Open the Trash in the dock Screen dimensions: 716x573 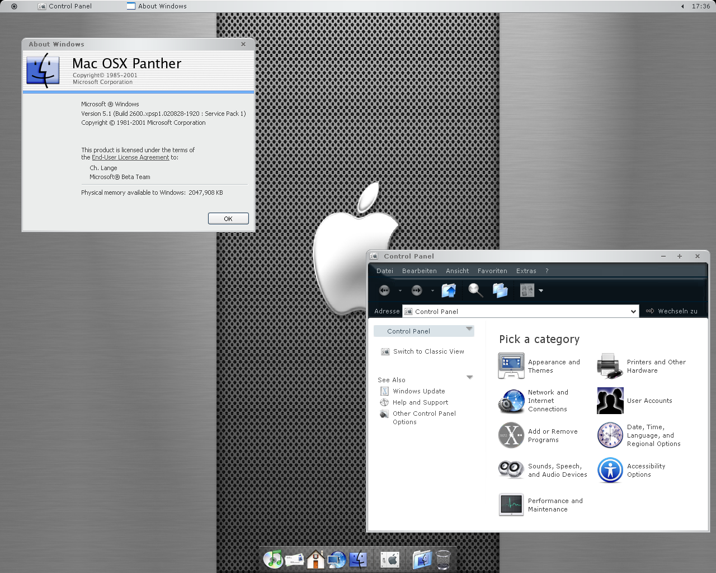point(443,559)
